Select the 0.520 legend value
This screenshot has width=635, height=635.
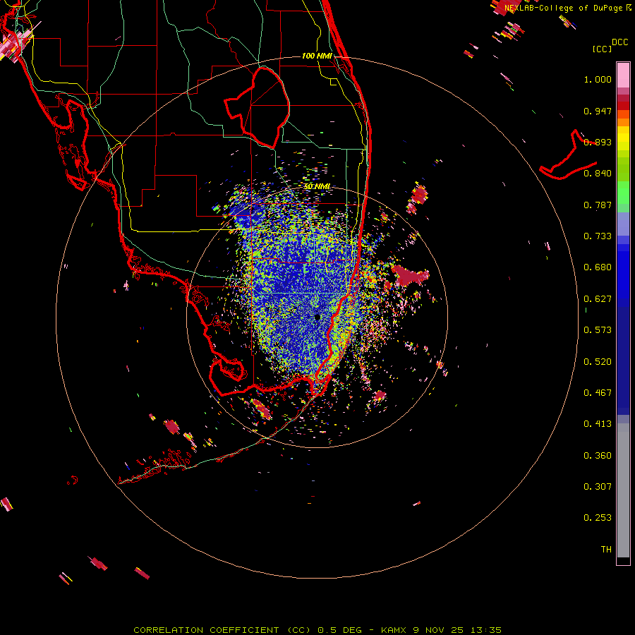point(598,362)
